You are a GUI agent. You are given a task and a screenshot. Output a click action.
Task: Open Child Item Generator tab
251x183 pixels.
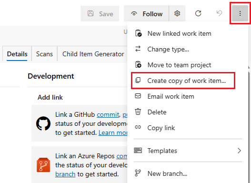click(x=93, y=54)
